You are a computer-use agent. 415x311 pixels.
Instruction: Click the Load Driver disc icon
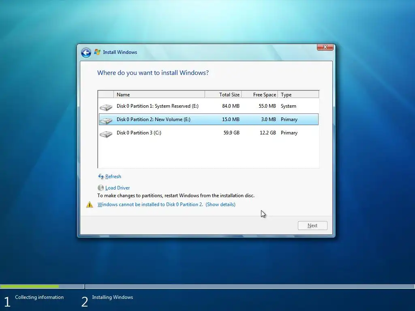pyautogui.click(x=101, y=188)
